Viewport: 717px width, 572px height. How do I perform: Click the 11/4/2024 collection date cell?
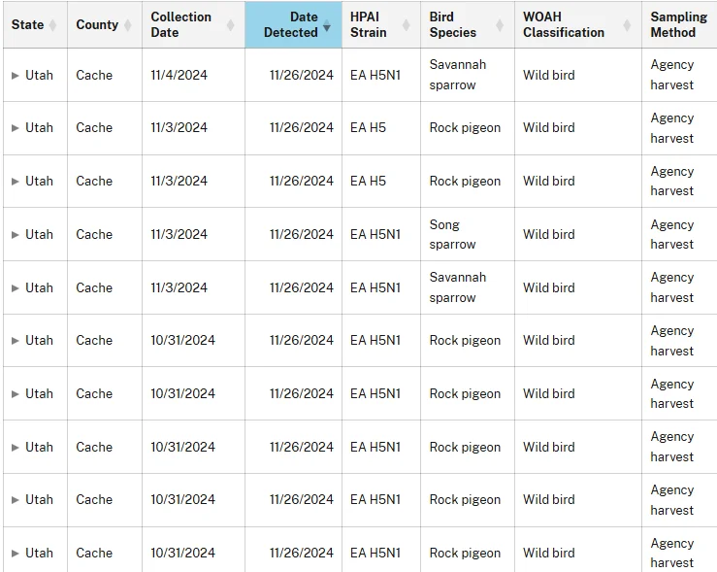(193, 75)
